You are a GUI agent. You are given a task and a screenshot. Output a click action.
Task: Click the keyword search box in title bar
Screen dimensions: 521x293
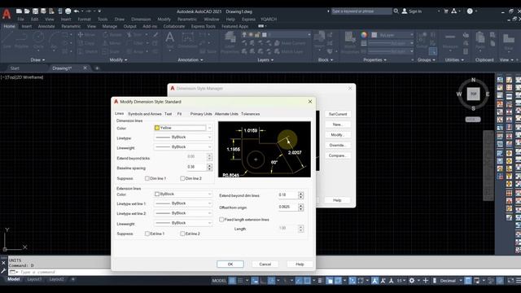(x=361, y=11)
